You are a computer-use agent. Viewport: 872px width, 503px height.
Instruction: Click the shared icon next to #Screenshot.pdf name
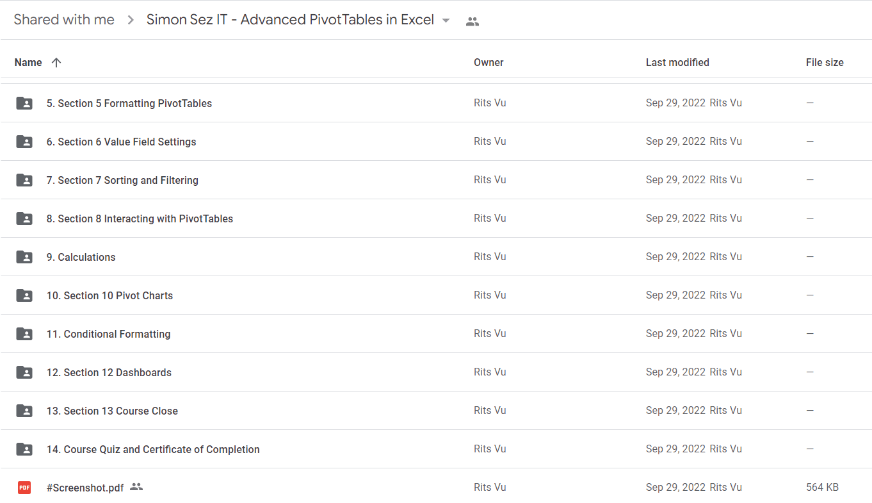tap(136, 487)
